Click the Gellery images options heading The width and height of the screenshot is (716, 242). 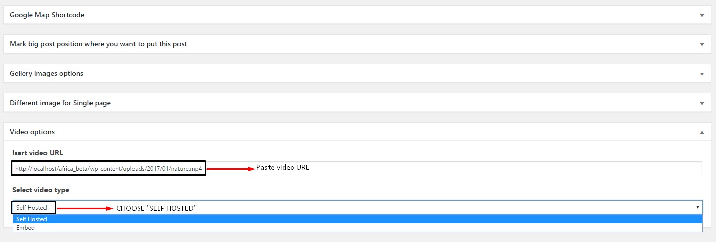tap(47, 74)
